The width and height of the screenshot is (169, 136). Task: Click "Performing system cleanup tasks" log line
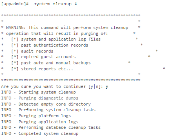(48, 110)
